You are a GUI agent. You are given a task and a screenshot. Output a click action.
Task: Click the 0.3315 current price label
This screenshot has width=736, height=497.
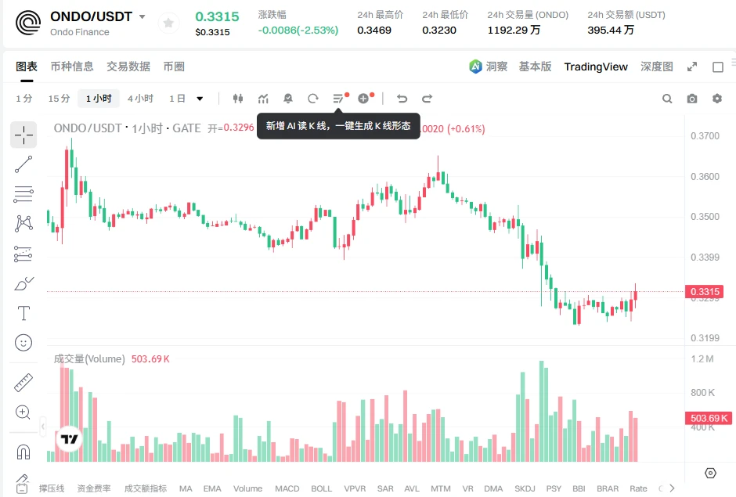[x=705, y=291]
